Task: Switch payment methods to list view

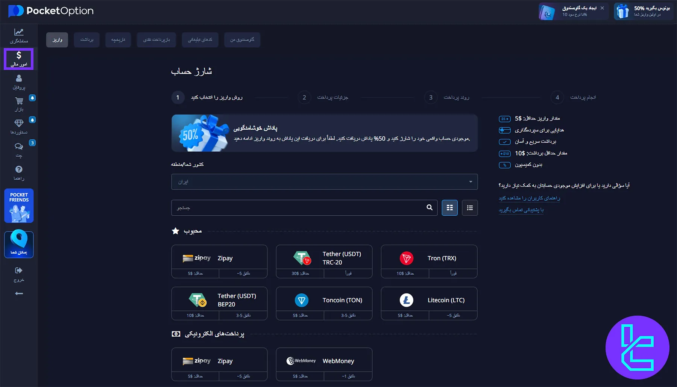Action: click(469, 207)
